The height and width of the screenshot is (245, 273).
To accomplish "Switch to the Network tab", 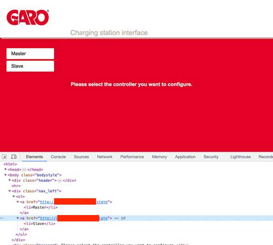I will click(105, 157).
